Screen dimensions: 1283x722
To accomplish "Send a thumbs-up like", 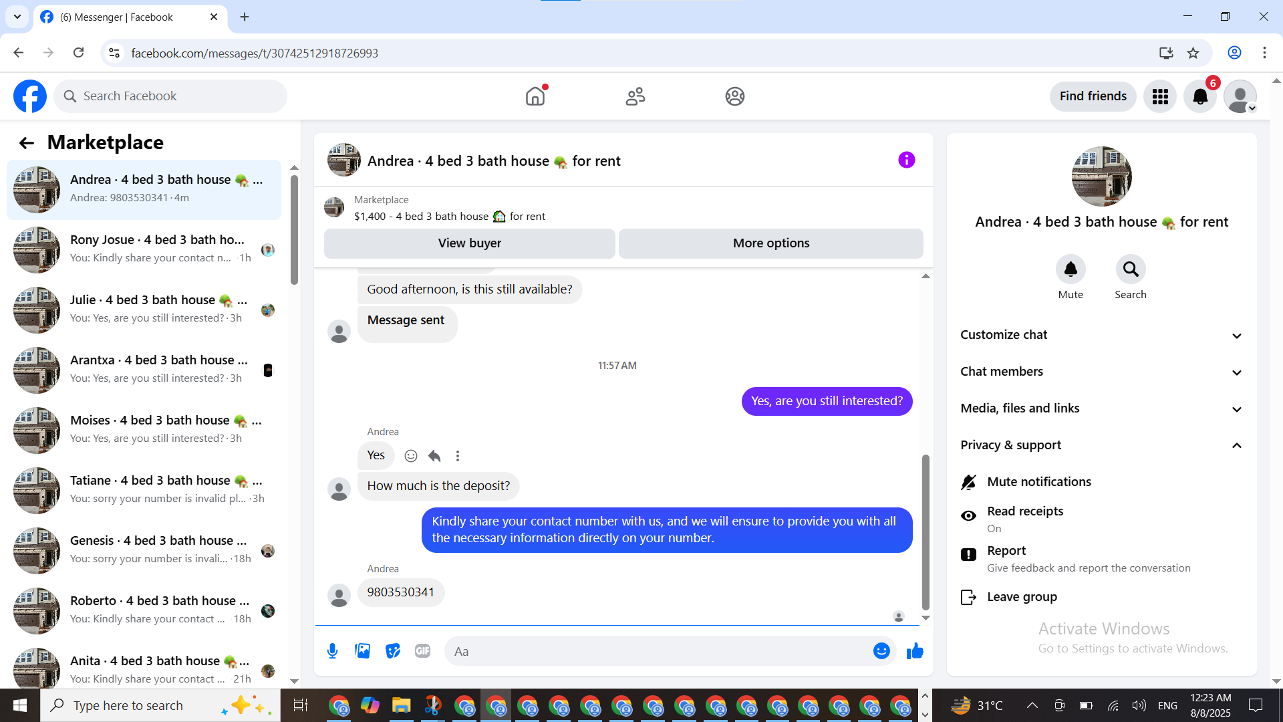I will pyautogui.click(x=915, y=651).
